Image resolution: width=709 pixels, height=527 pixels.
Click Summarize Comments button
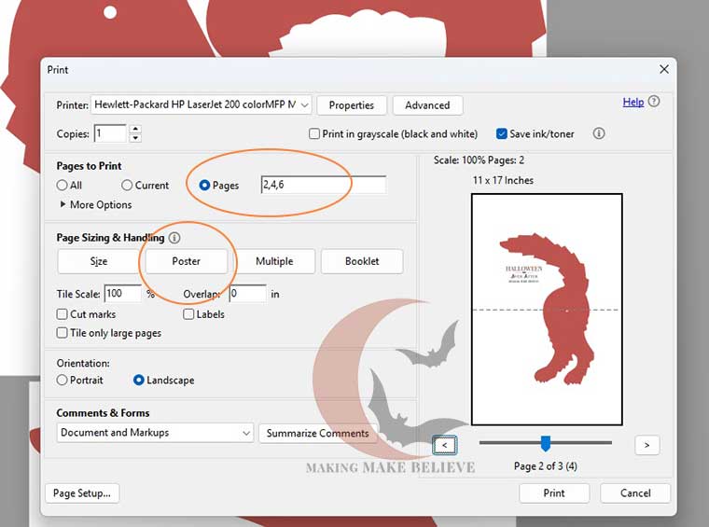[317, 433]
